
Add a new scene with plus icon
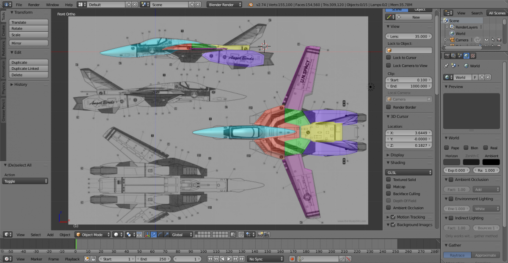pos(192,4)
